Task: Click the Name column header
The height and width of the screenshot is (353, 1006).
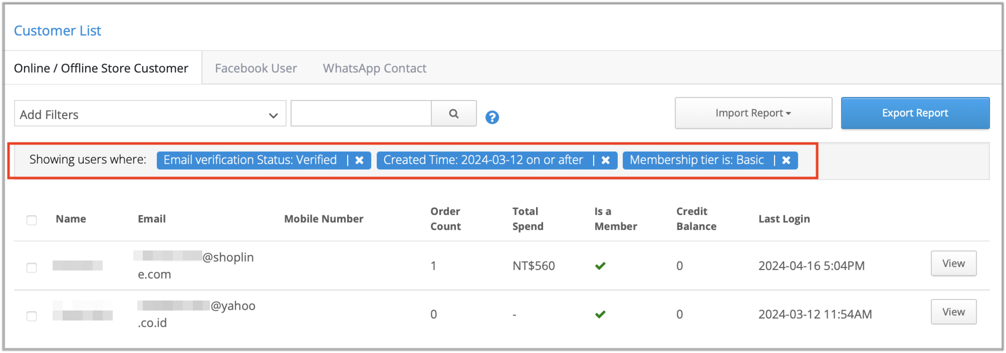Action: [71, 219]
